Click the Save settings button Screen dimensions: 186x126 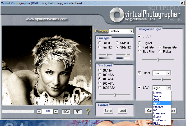(x=108, y=111)
